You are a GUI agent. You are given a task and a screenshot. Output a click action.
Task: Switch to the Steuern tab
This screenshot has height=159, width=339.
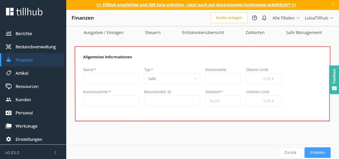pos(153,32)
